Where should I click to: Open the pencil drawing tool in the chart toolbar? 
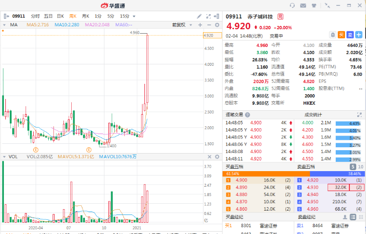[199, 16]
